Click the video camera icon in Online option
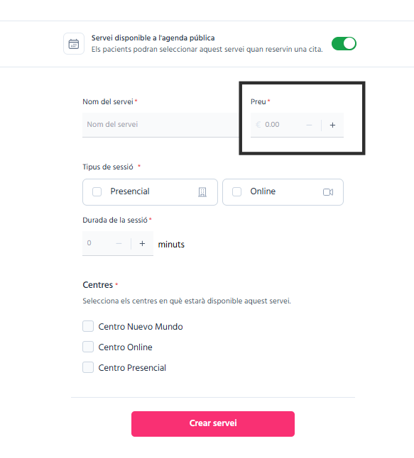 pyautogui.click(x=328, y=192)
